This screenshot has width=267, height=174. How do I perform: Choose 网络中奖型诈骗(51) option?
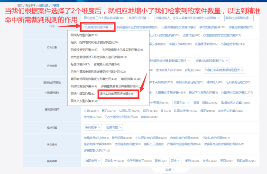tap(83, 94)
